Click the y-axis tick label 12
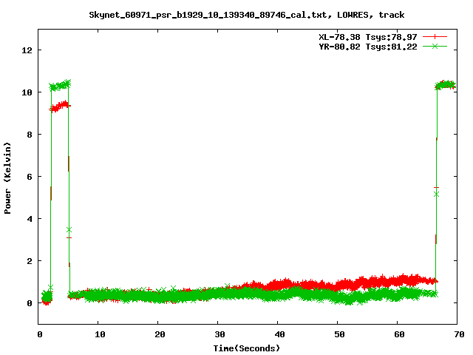This screenshot has width=473, height=355. [27, 50]
